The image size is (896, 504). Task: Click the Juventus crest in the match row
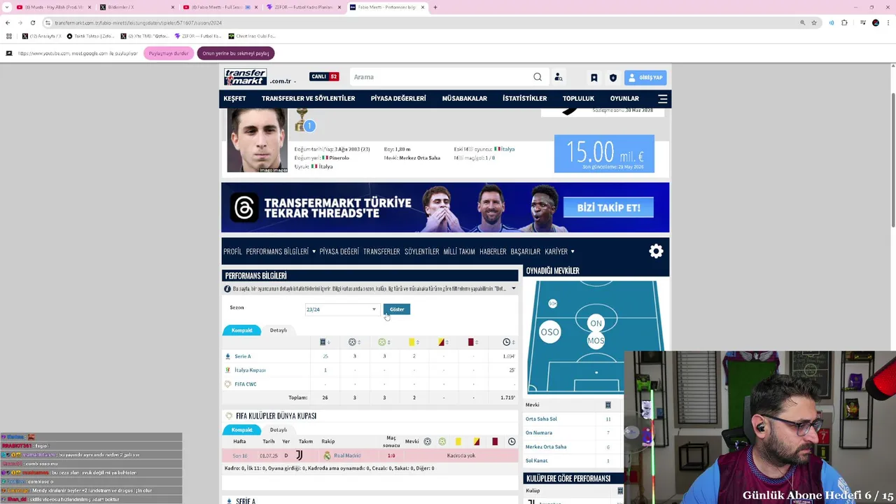tap(299, 456)
